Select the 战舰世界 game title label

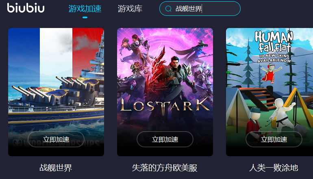coord(56,168)
